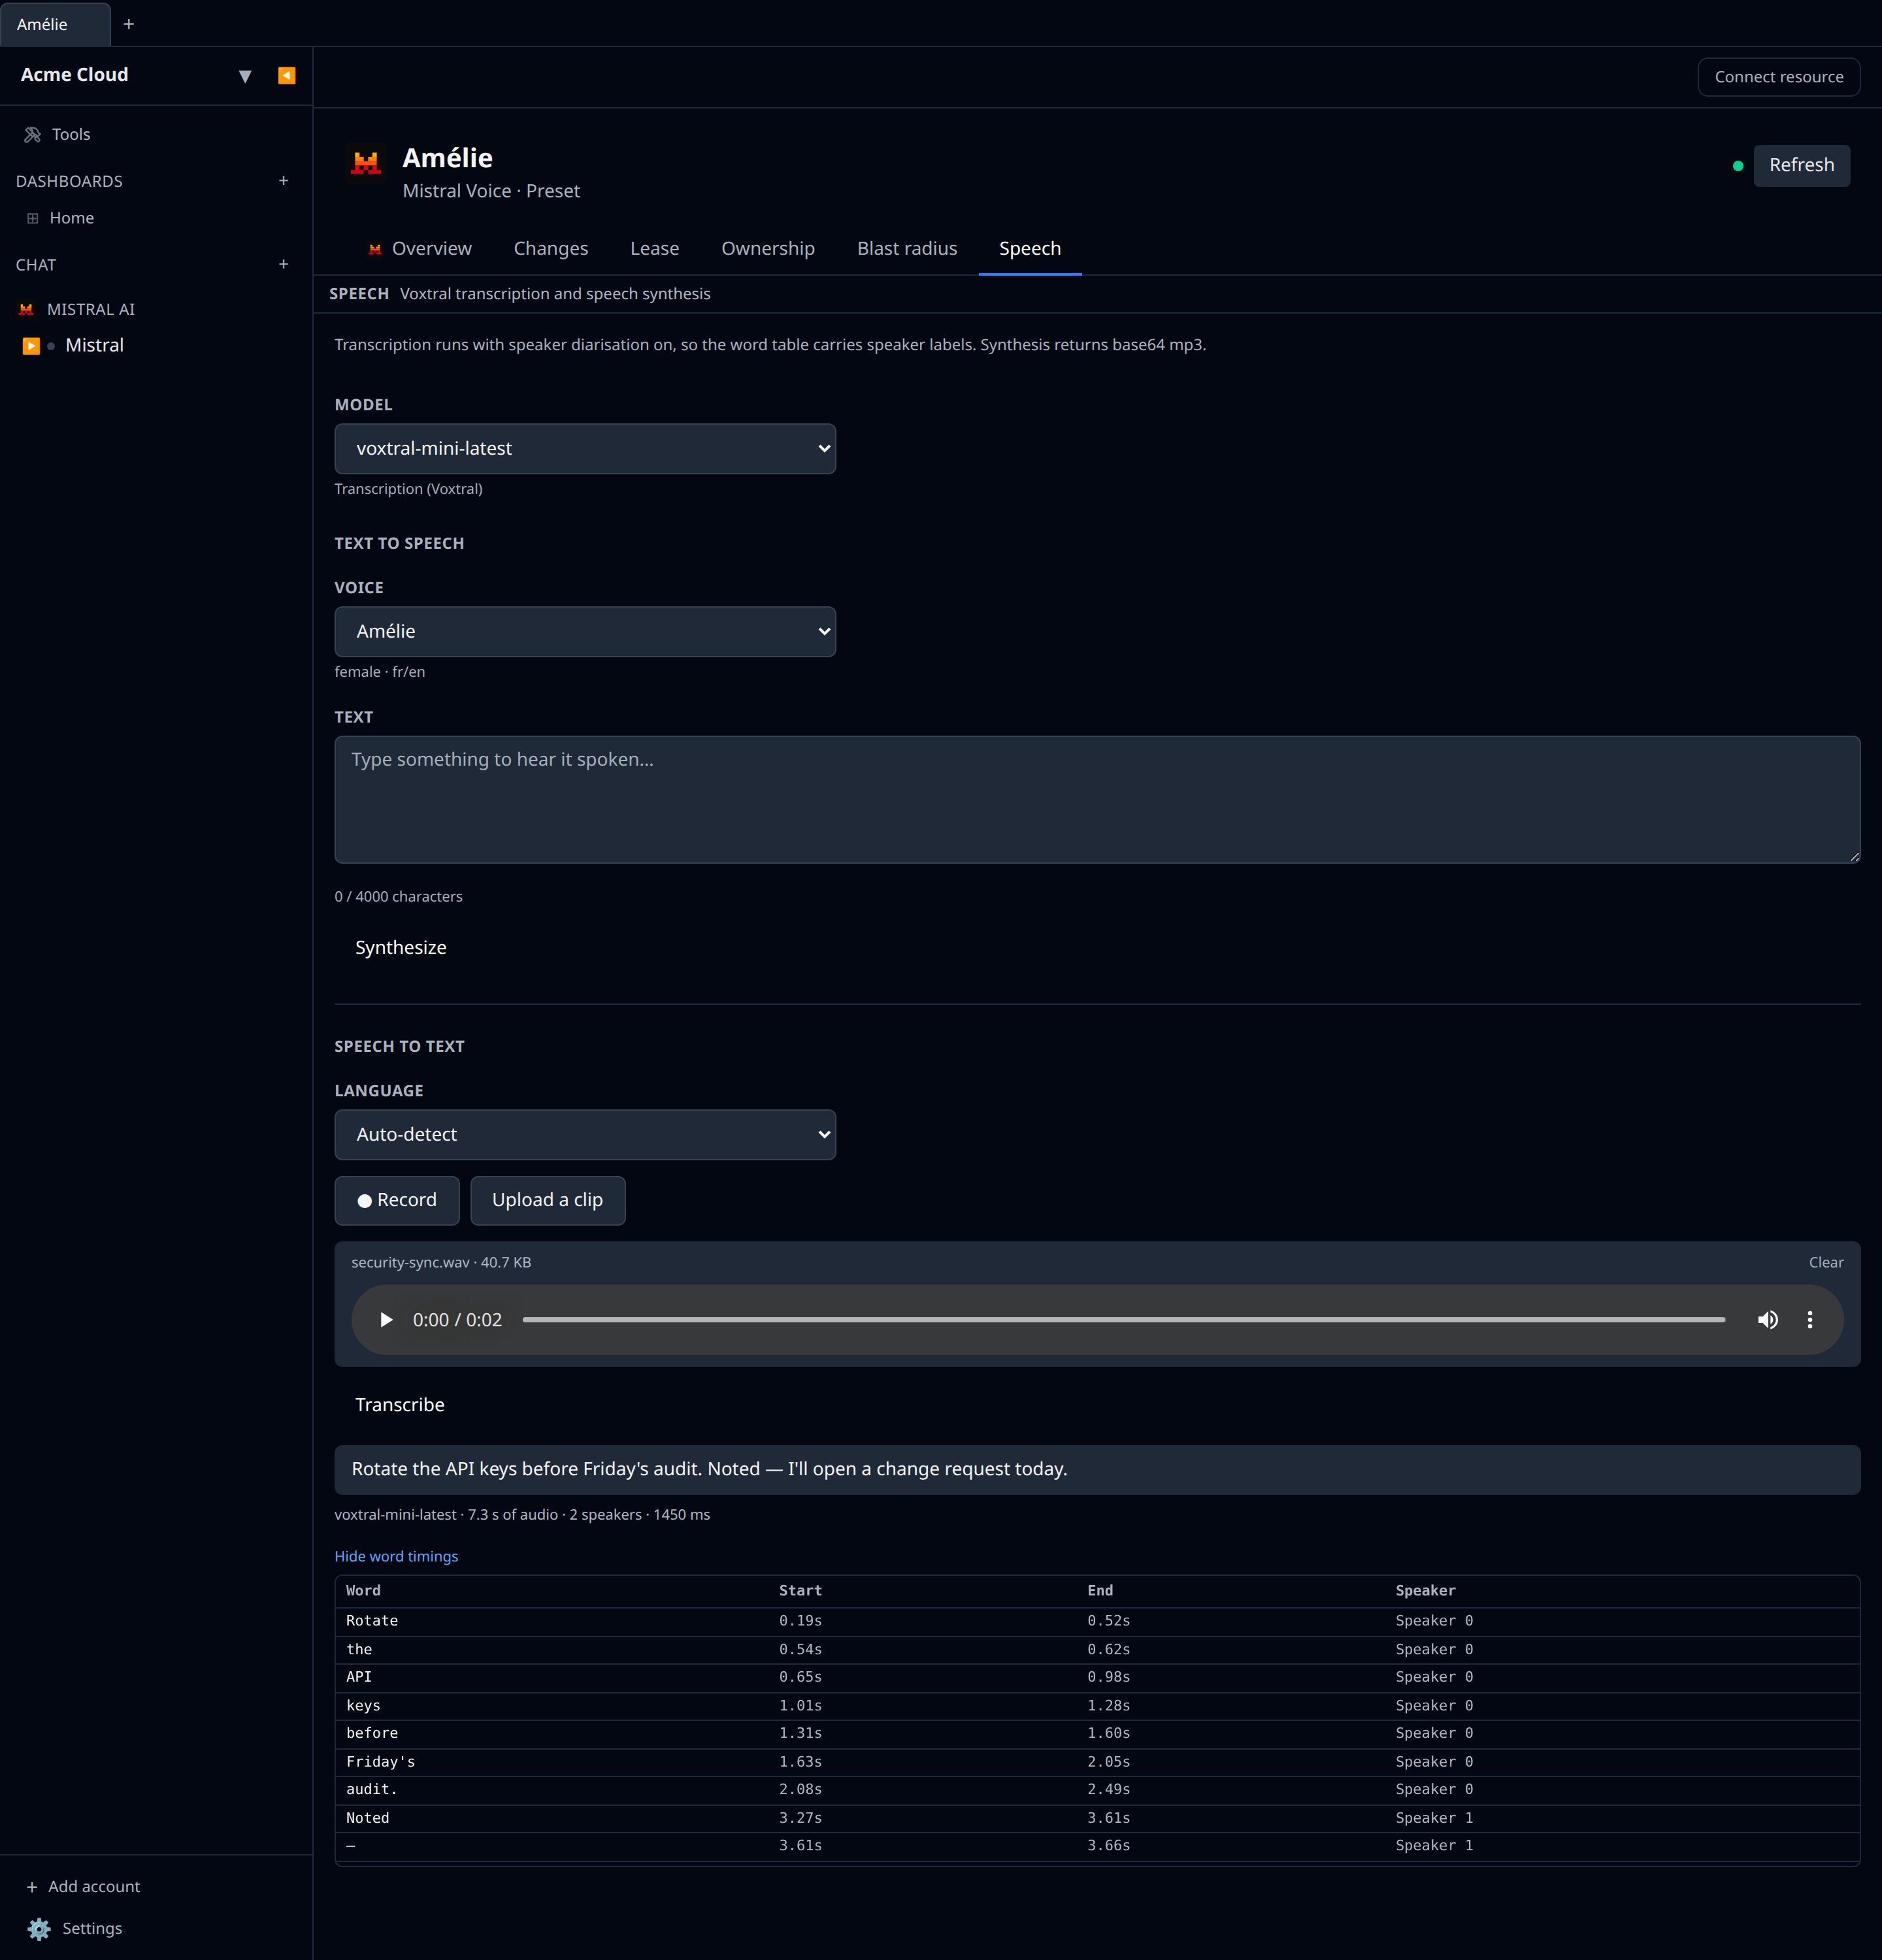Click the 'Rotate' word cell

click(372, 1620)
